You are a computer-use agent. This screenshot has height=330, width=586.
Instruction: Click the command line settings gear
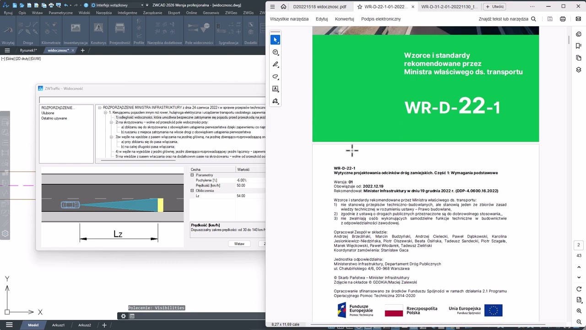pos(123,316)
